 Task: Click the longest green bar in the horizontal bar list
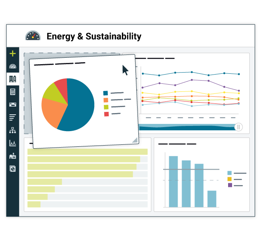click(87, 152)
